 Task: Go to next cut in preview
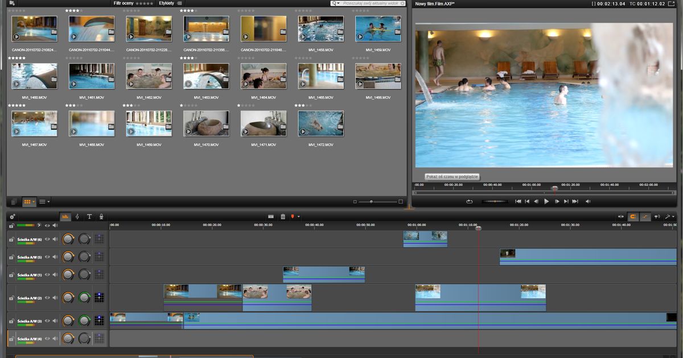point(566,201)
